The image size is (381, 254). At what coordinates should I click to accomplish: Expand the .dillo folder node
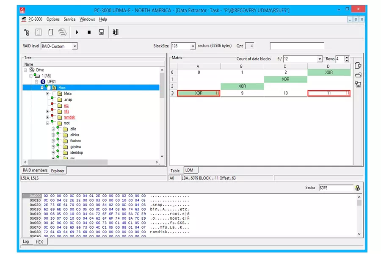pos(53,129)
